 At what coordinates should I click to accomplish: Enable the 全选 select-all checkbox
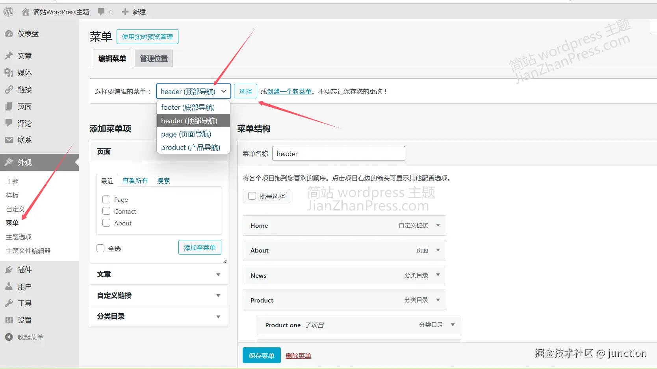click(100, 248)
